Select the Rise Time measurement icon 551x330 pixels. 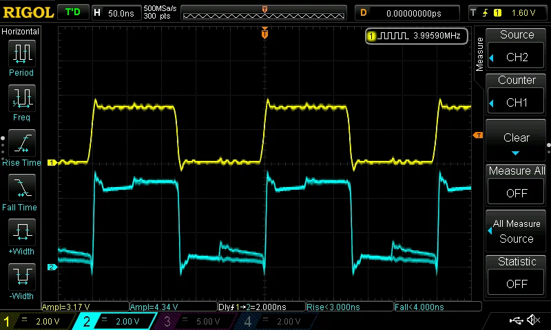tap(22, 143)
